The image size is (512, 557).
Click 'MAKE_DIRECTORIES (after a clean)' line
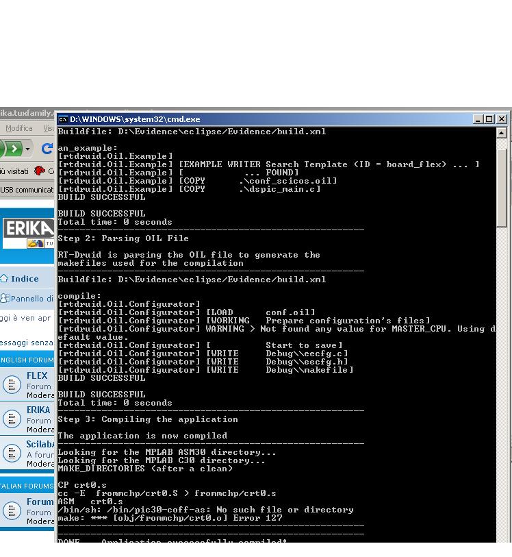(x=145, y=469)
